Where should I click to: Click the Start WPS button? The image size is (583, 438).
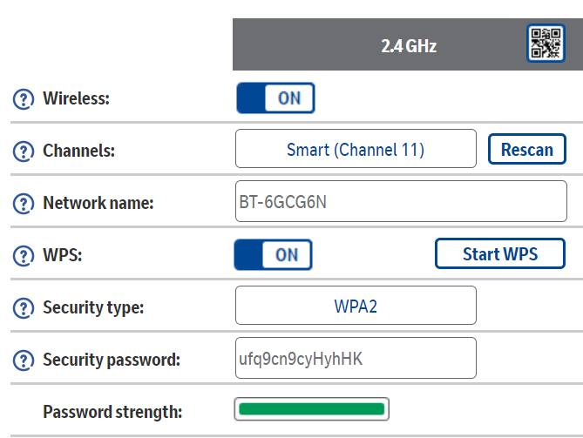coord(499,254)
